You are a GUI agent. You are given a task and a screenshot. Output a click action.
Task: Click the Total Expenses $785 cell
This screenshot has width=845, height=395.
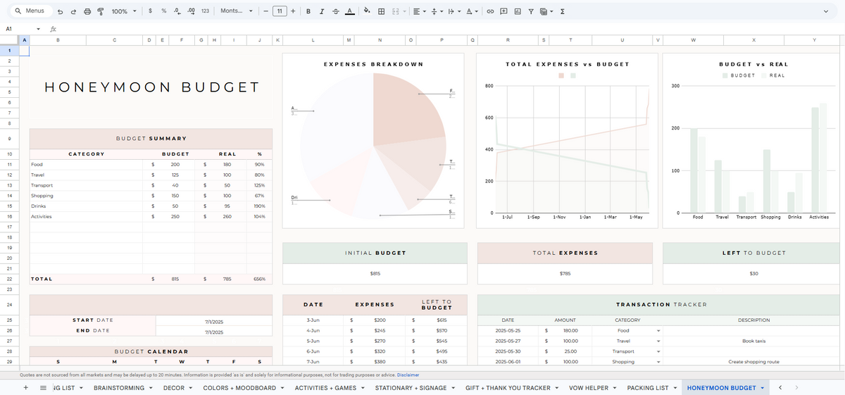coord(565,273)
